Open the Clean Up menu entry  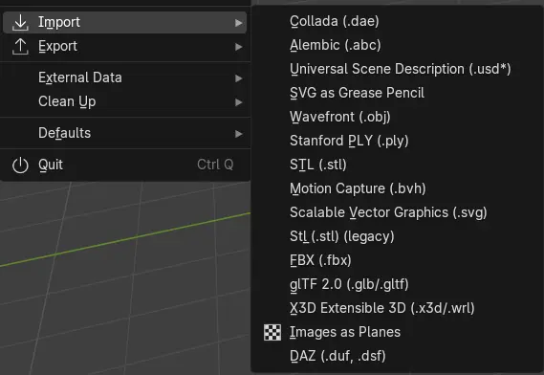[x=125, y=101]
